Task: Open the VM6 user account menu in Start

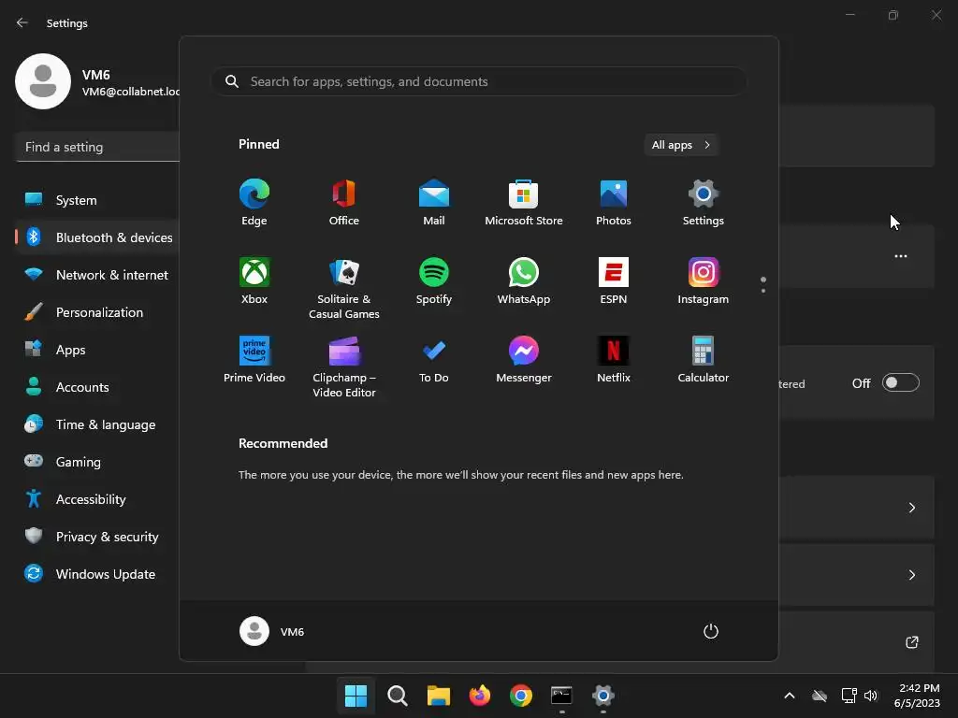Action: coord(272,631)
